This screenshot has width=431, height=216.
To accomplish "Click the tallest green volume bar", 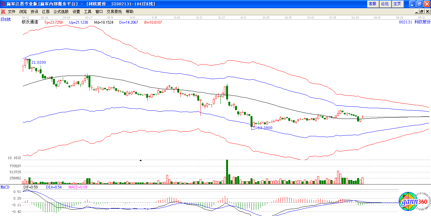I will click(227, 172).
